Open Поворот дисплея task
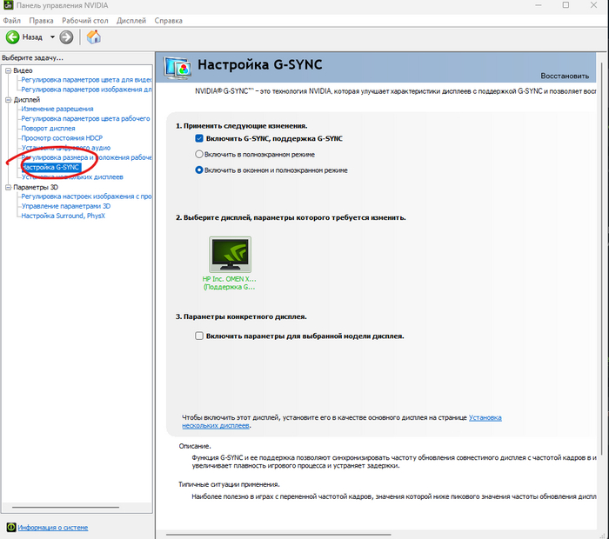This screenshot has width=609, height=539. [x=48, y=129]
